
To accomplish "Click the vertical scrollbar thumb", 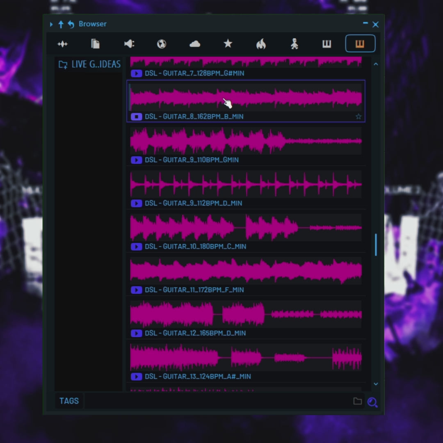I will coord(376,245).
